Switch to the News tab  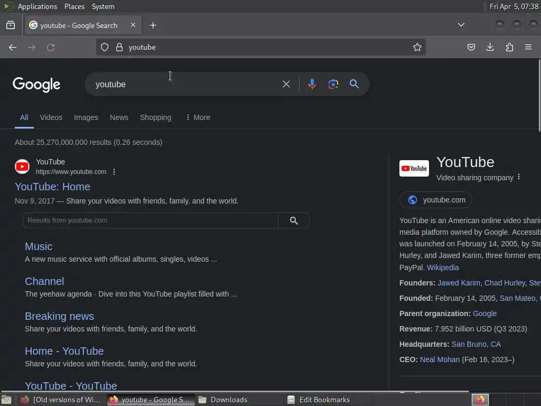(x=119, y=117)
